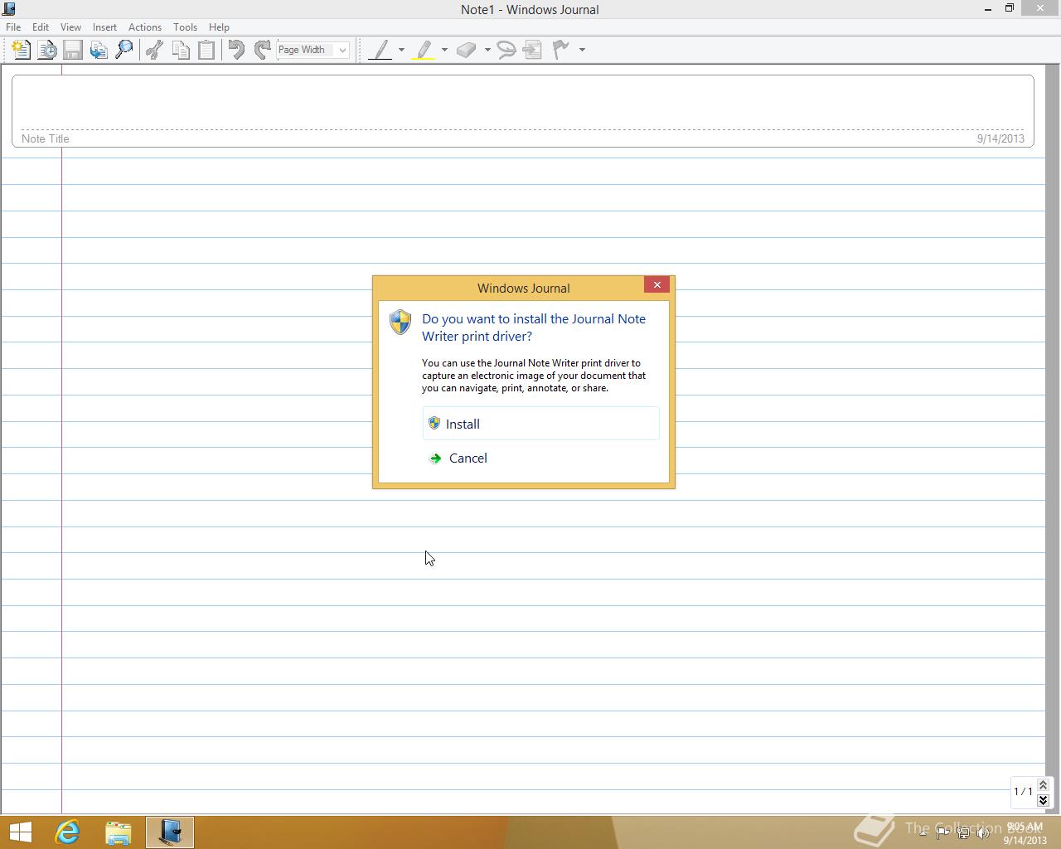Viewport: 1061px width, 849px height.
Task: Click the Cut scissors icon
Action: click(154, 50)
